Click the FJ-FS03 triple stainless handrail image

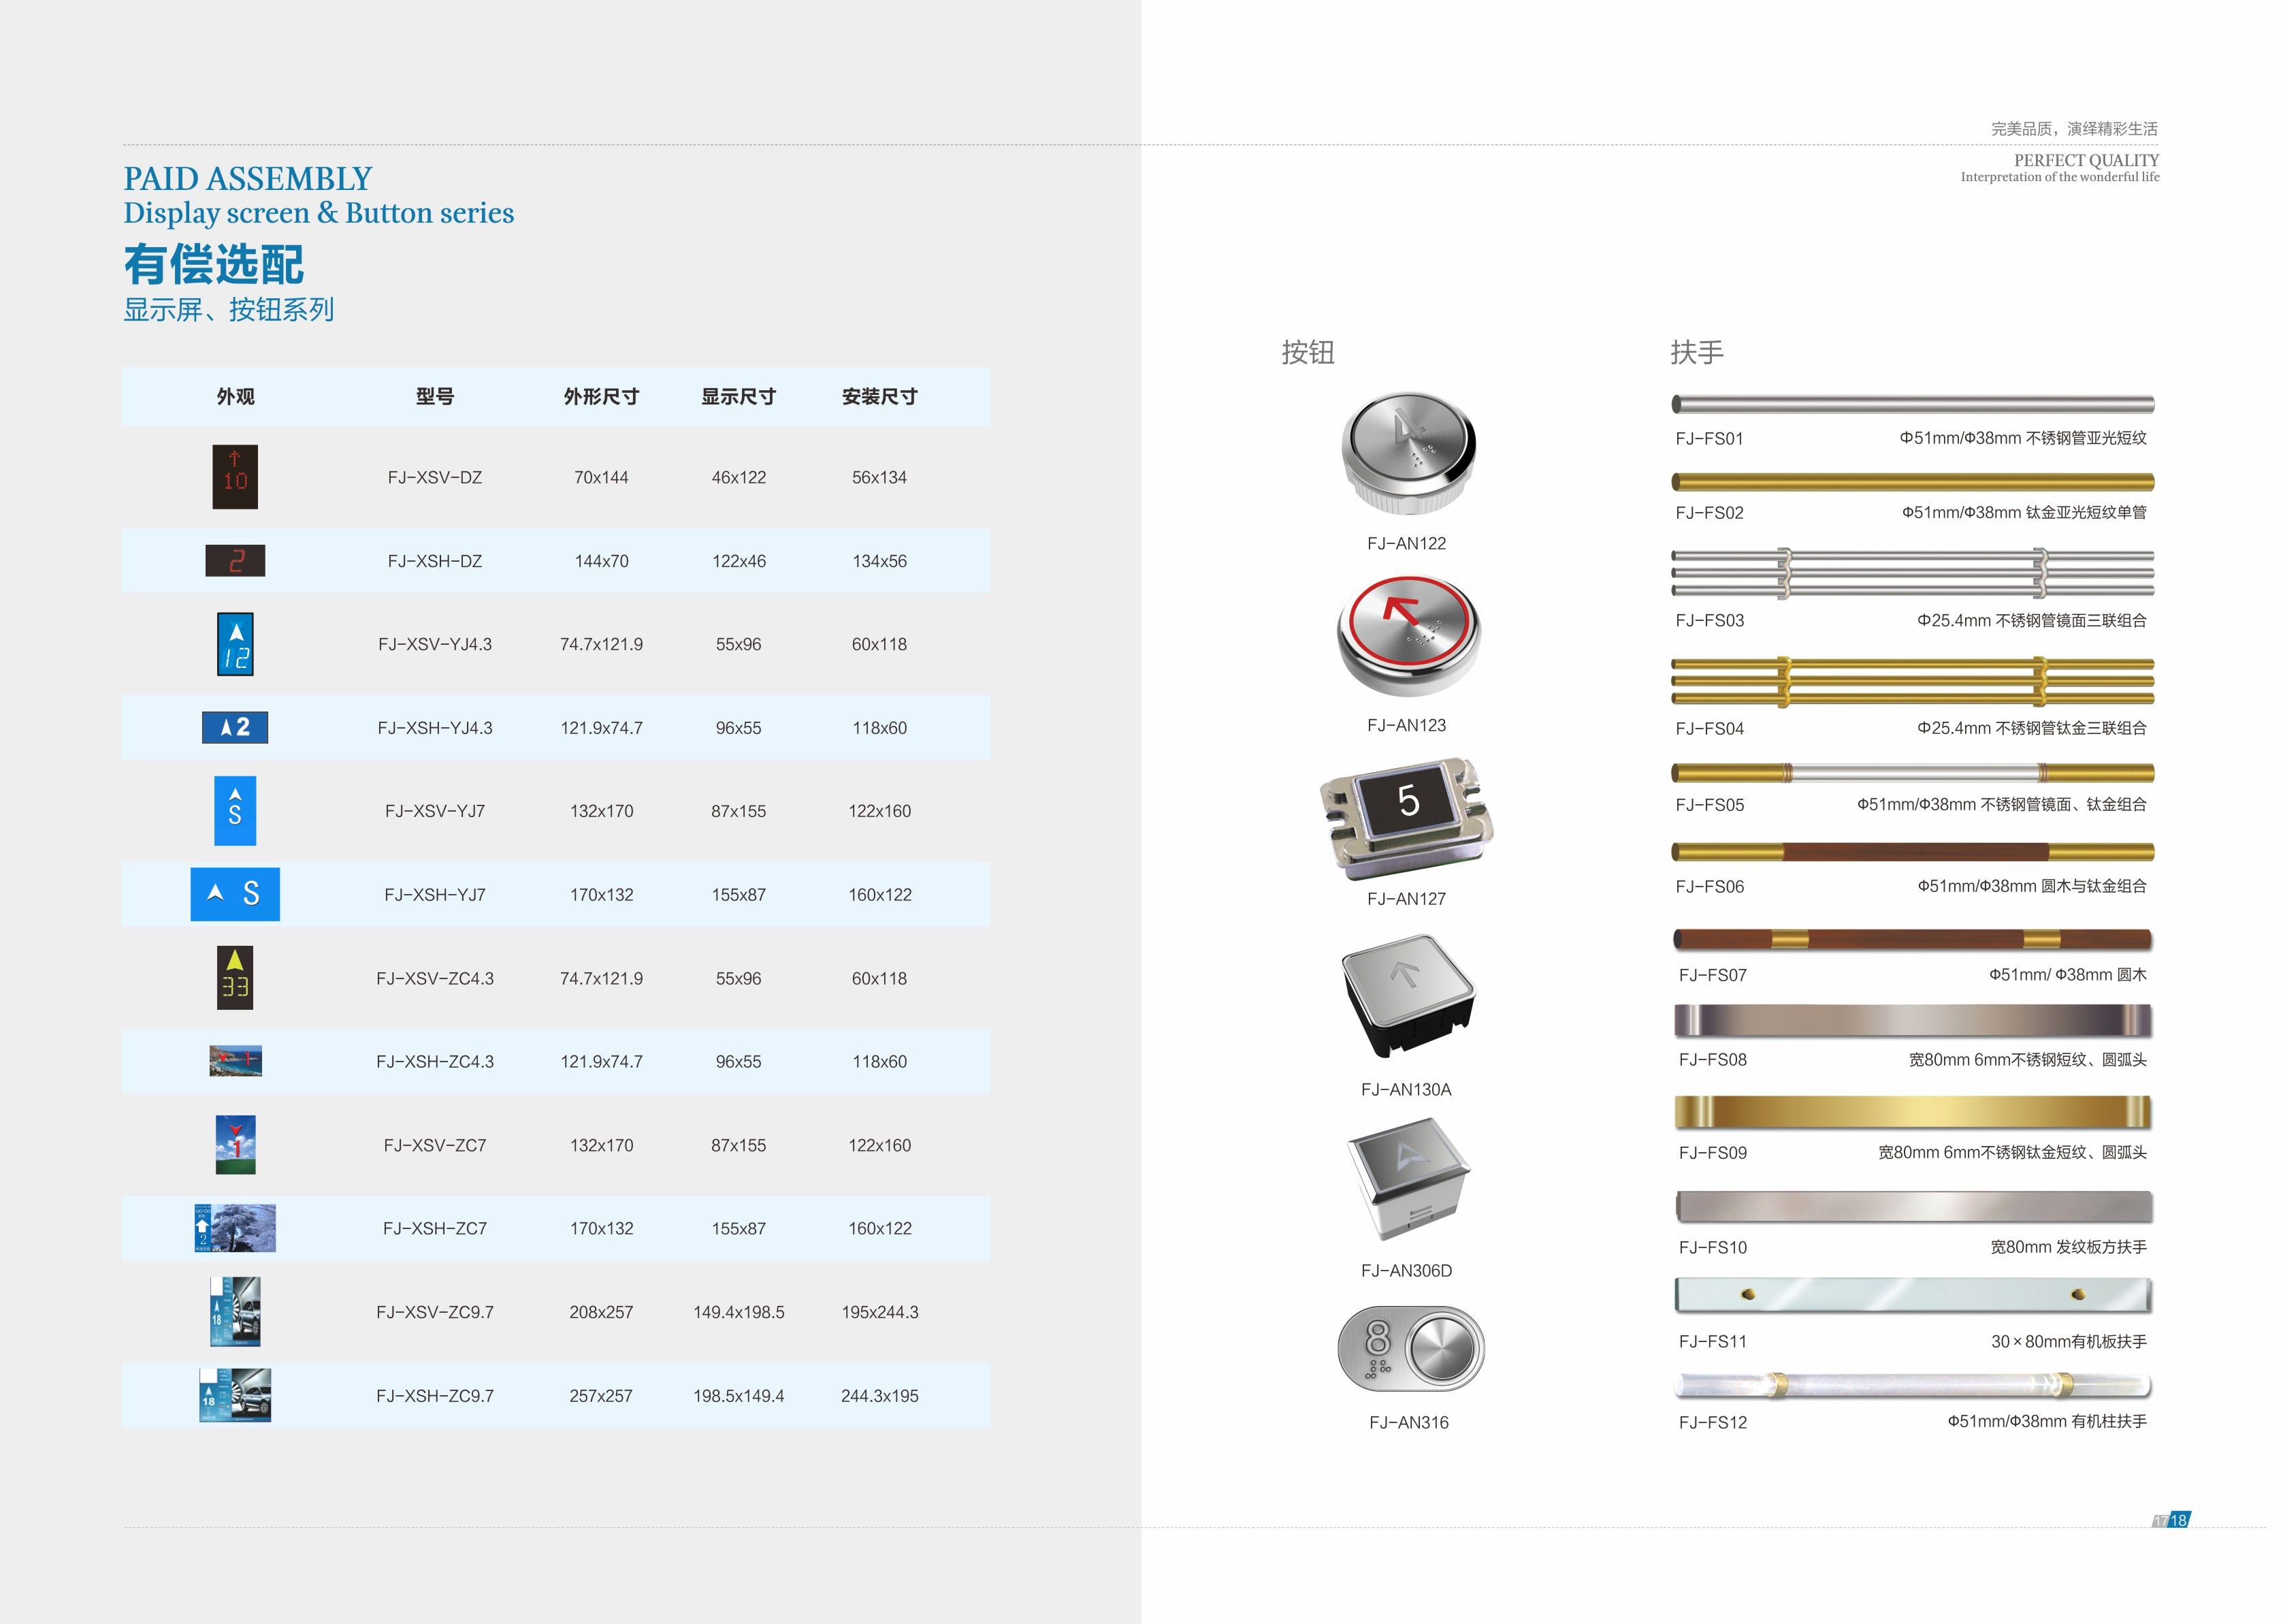(1912, 573)
